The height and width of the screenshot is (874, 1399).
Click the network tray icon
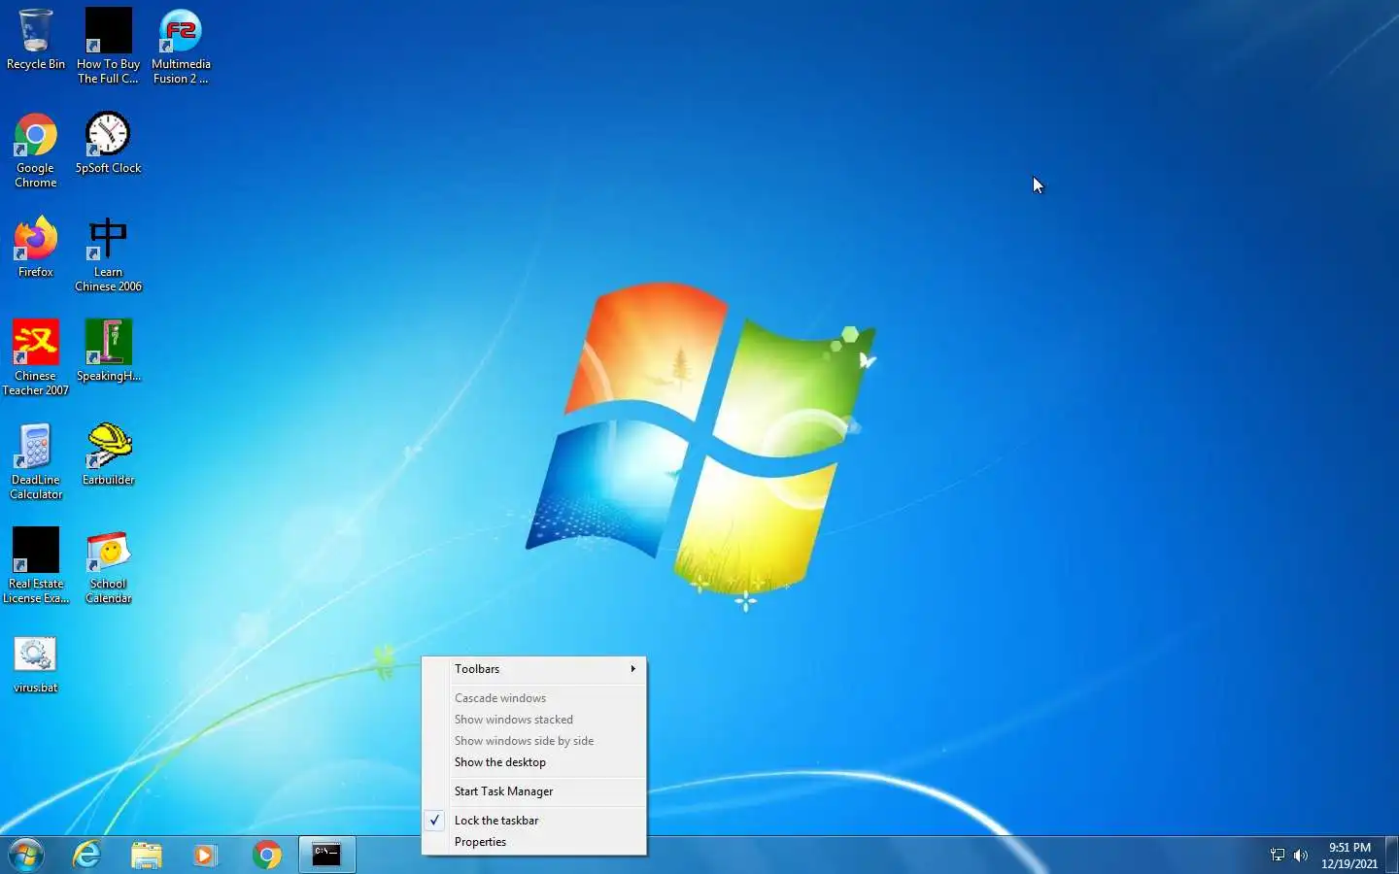1278,856
